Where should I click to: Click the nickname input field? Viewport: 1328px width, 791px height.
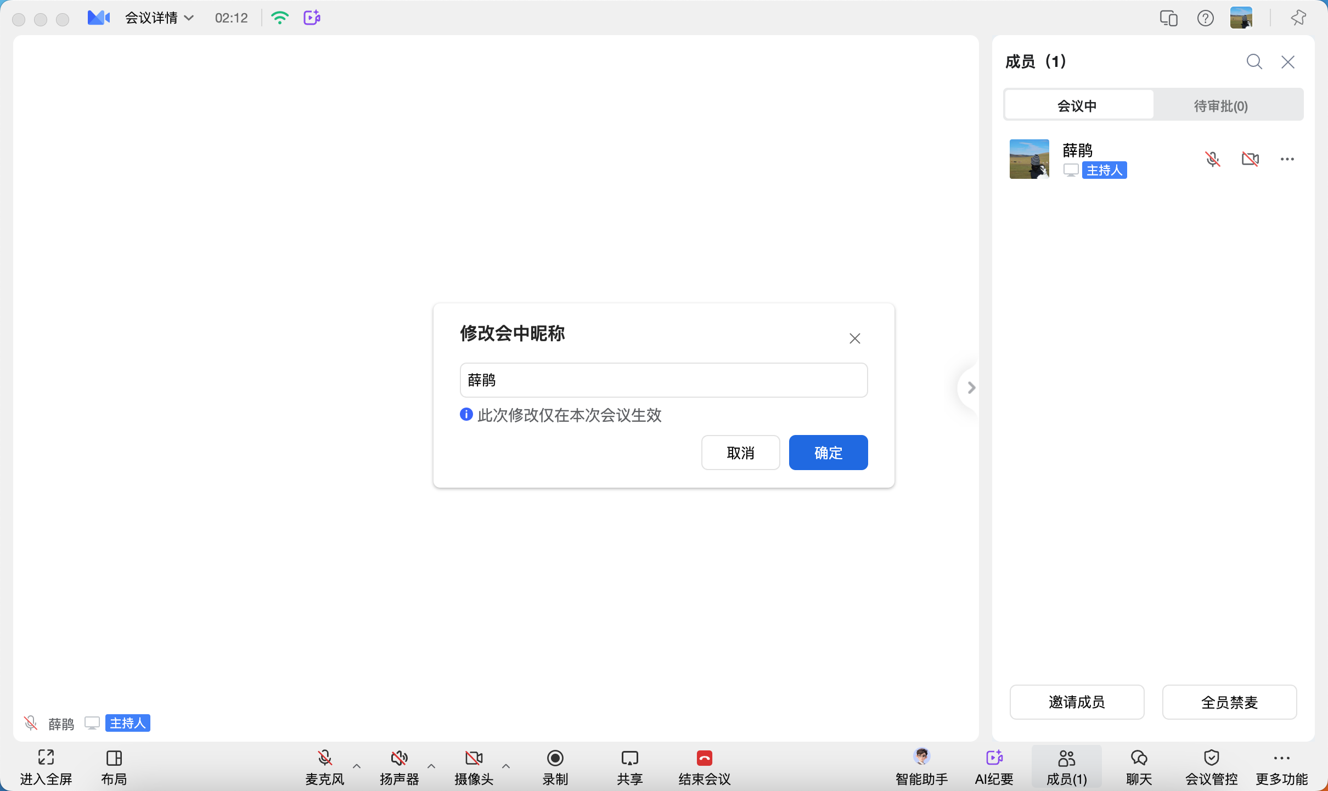[x=663, y=380]
